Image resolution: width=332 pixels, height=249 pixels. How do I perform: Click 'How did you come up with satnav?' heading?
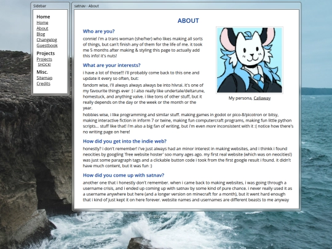pyautogui.click(x=124, y=175)
